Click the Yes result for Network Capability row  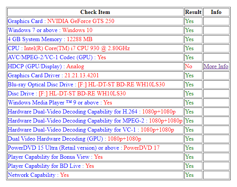pyautogui.click(x=189, y=175)
